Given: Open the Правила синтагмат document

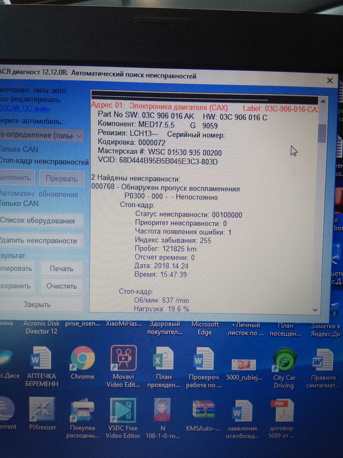Looking at the screenshot, I should click(x=323, y=369).
